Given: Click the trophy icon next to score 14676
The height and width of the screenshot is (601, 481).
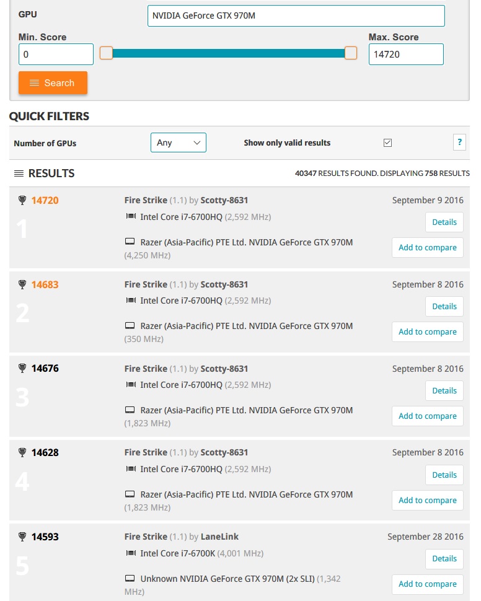Looking at the screenshot, I should (x=22, y=368).
